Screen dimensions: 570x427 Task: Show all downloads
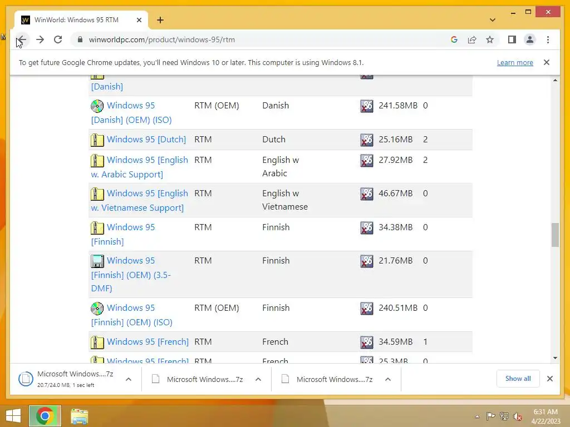coord(518,379)
